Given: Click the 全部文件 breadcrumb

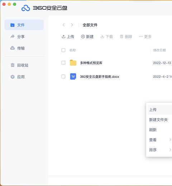Looking at the screenshot, I should 90,25.
